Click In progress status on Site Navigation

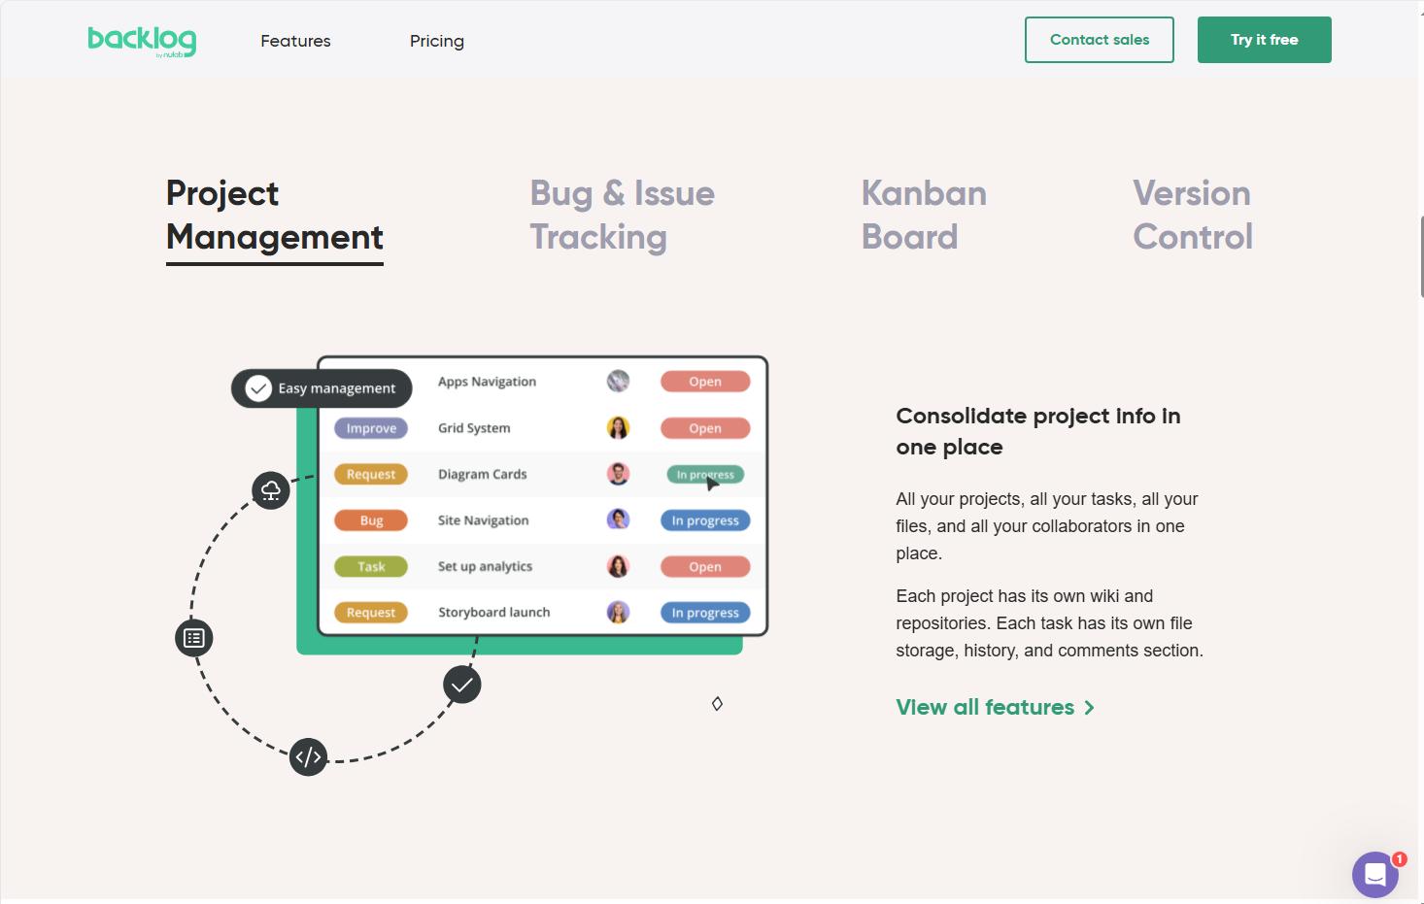coord(705,520)
